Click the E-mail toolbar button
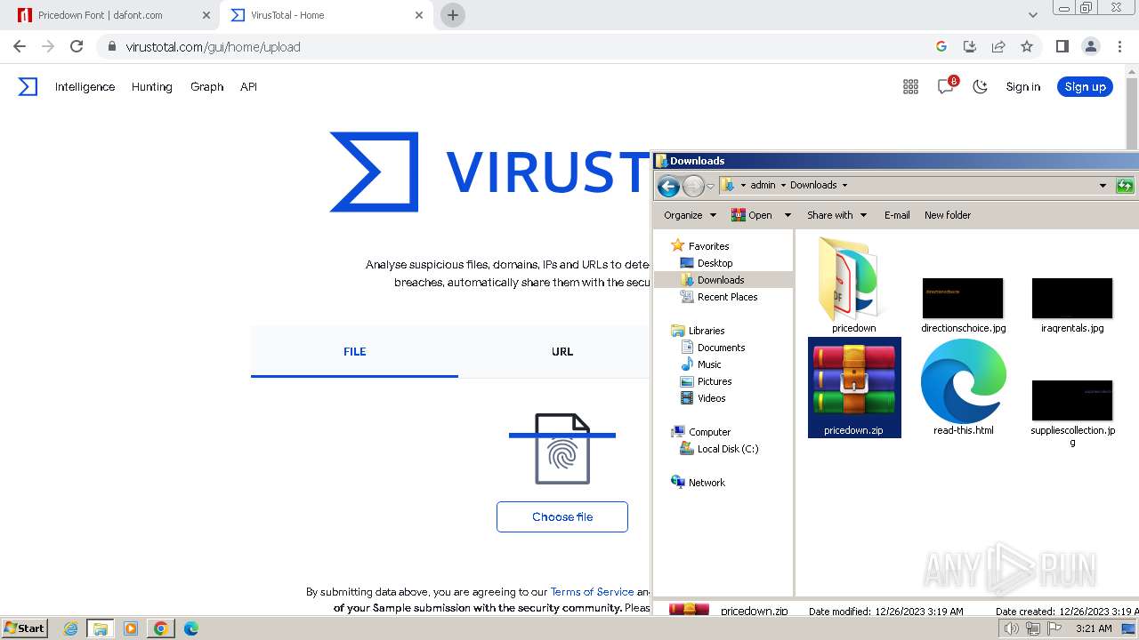The height and width of the screenshot is (640, 1139). pyautogui.click(x=897, y=215)
